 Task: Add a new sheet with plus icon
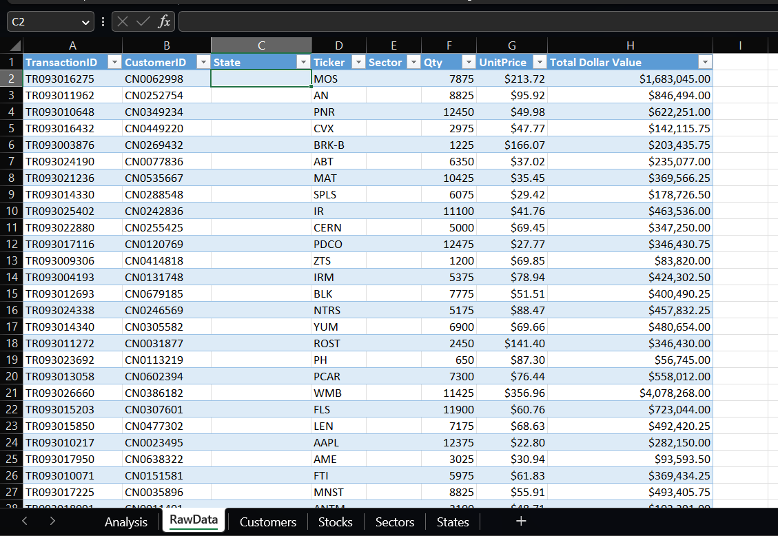pos(521,521)
